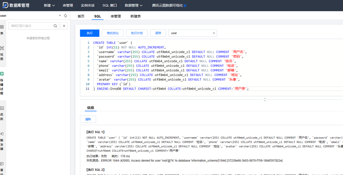Click the 执行计划 button
Viewport: 343px width, 175px height.
pyautogui.click(x=137, y=33)
